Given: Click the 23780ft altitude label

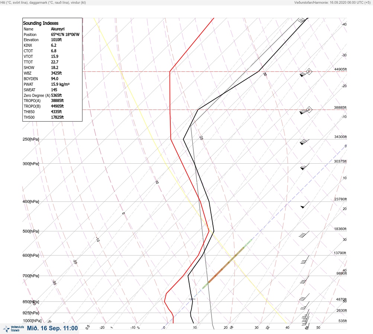Looking at the screenshot, I should (x=341, y=199).
